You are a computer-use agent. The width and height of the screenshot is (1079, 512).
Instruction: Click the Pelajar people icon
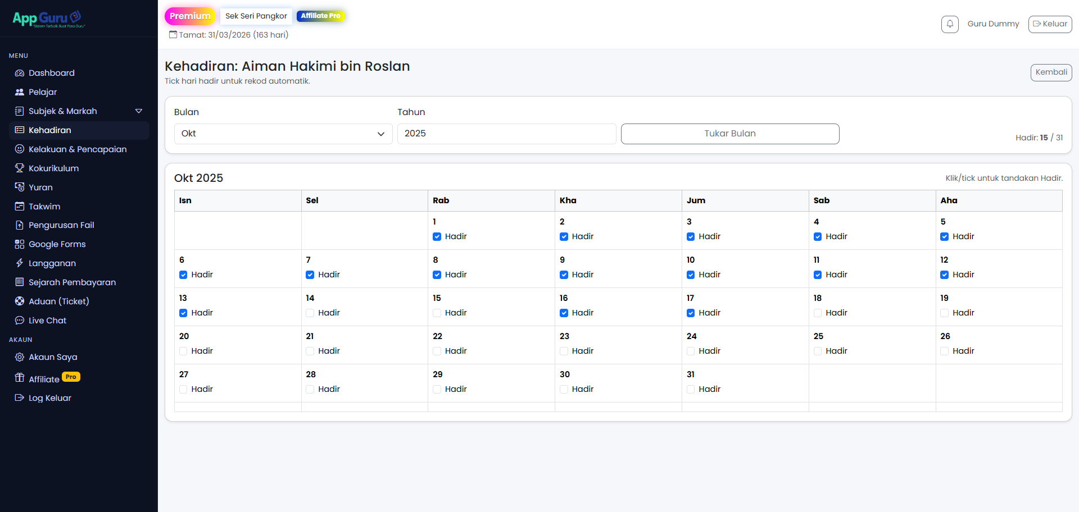(x=20, y=92)
